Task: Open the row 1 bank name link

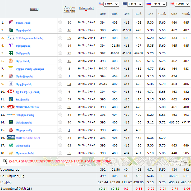Action: tap(23, 23)
